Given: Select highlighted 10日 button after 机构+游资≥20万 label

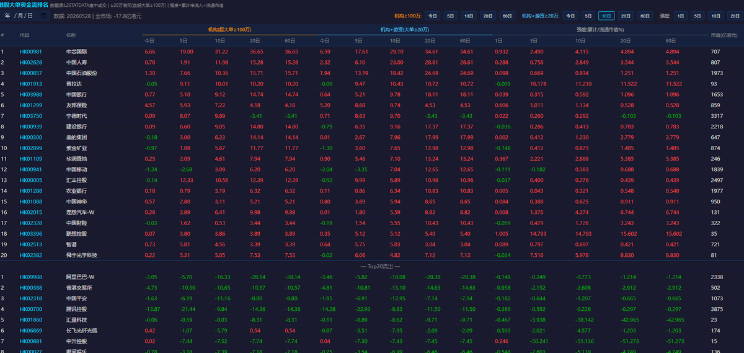Looking at the screenshot, I should point(606,16).
